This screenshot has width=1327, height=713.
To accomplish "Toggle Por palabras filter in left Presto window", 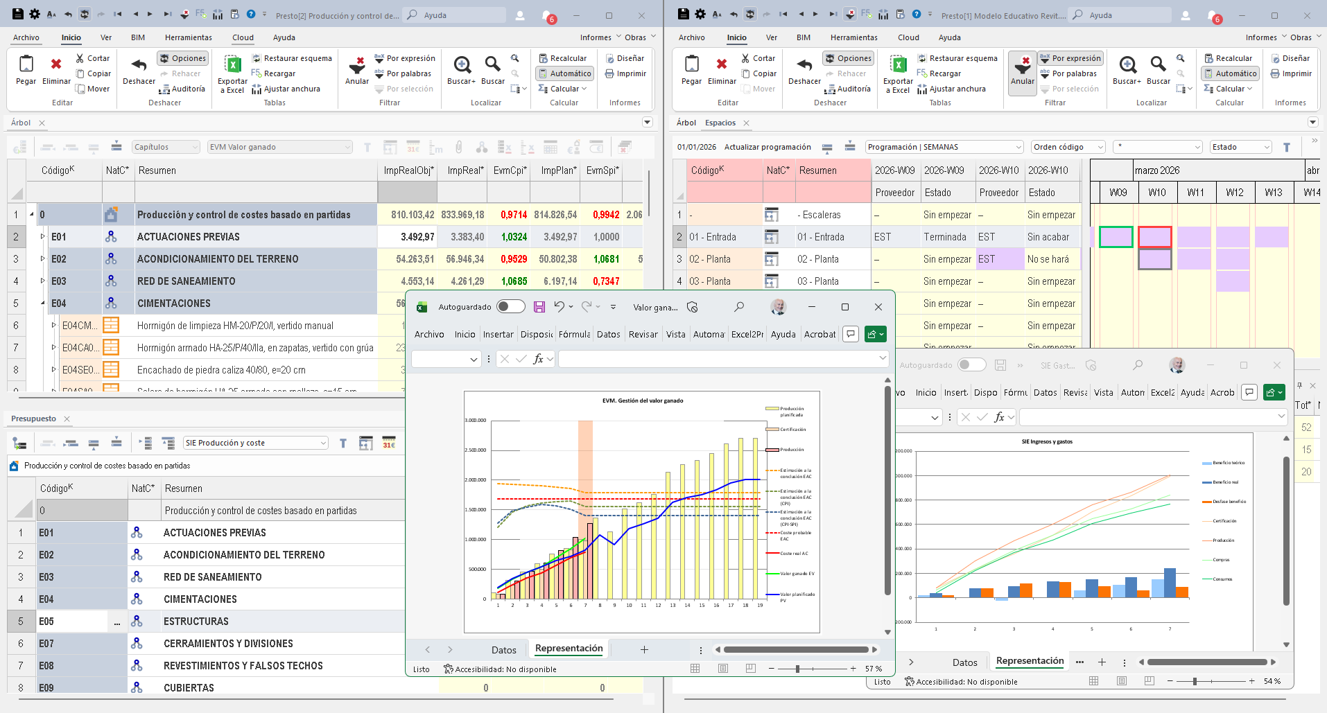I will coord(403,73).
